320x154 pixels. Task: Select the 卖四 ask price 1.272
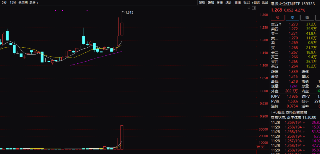(x=293, y=29)
